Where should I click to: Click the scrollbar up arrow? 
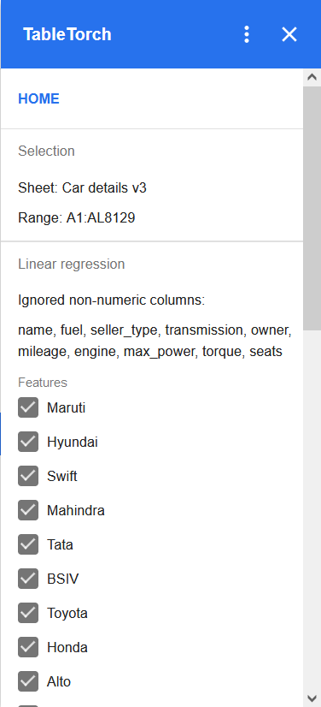[312, 77]
